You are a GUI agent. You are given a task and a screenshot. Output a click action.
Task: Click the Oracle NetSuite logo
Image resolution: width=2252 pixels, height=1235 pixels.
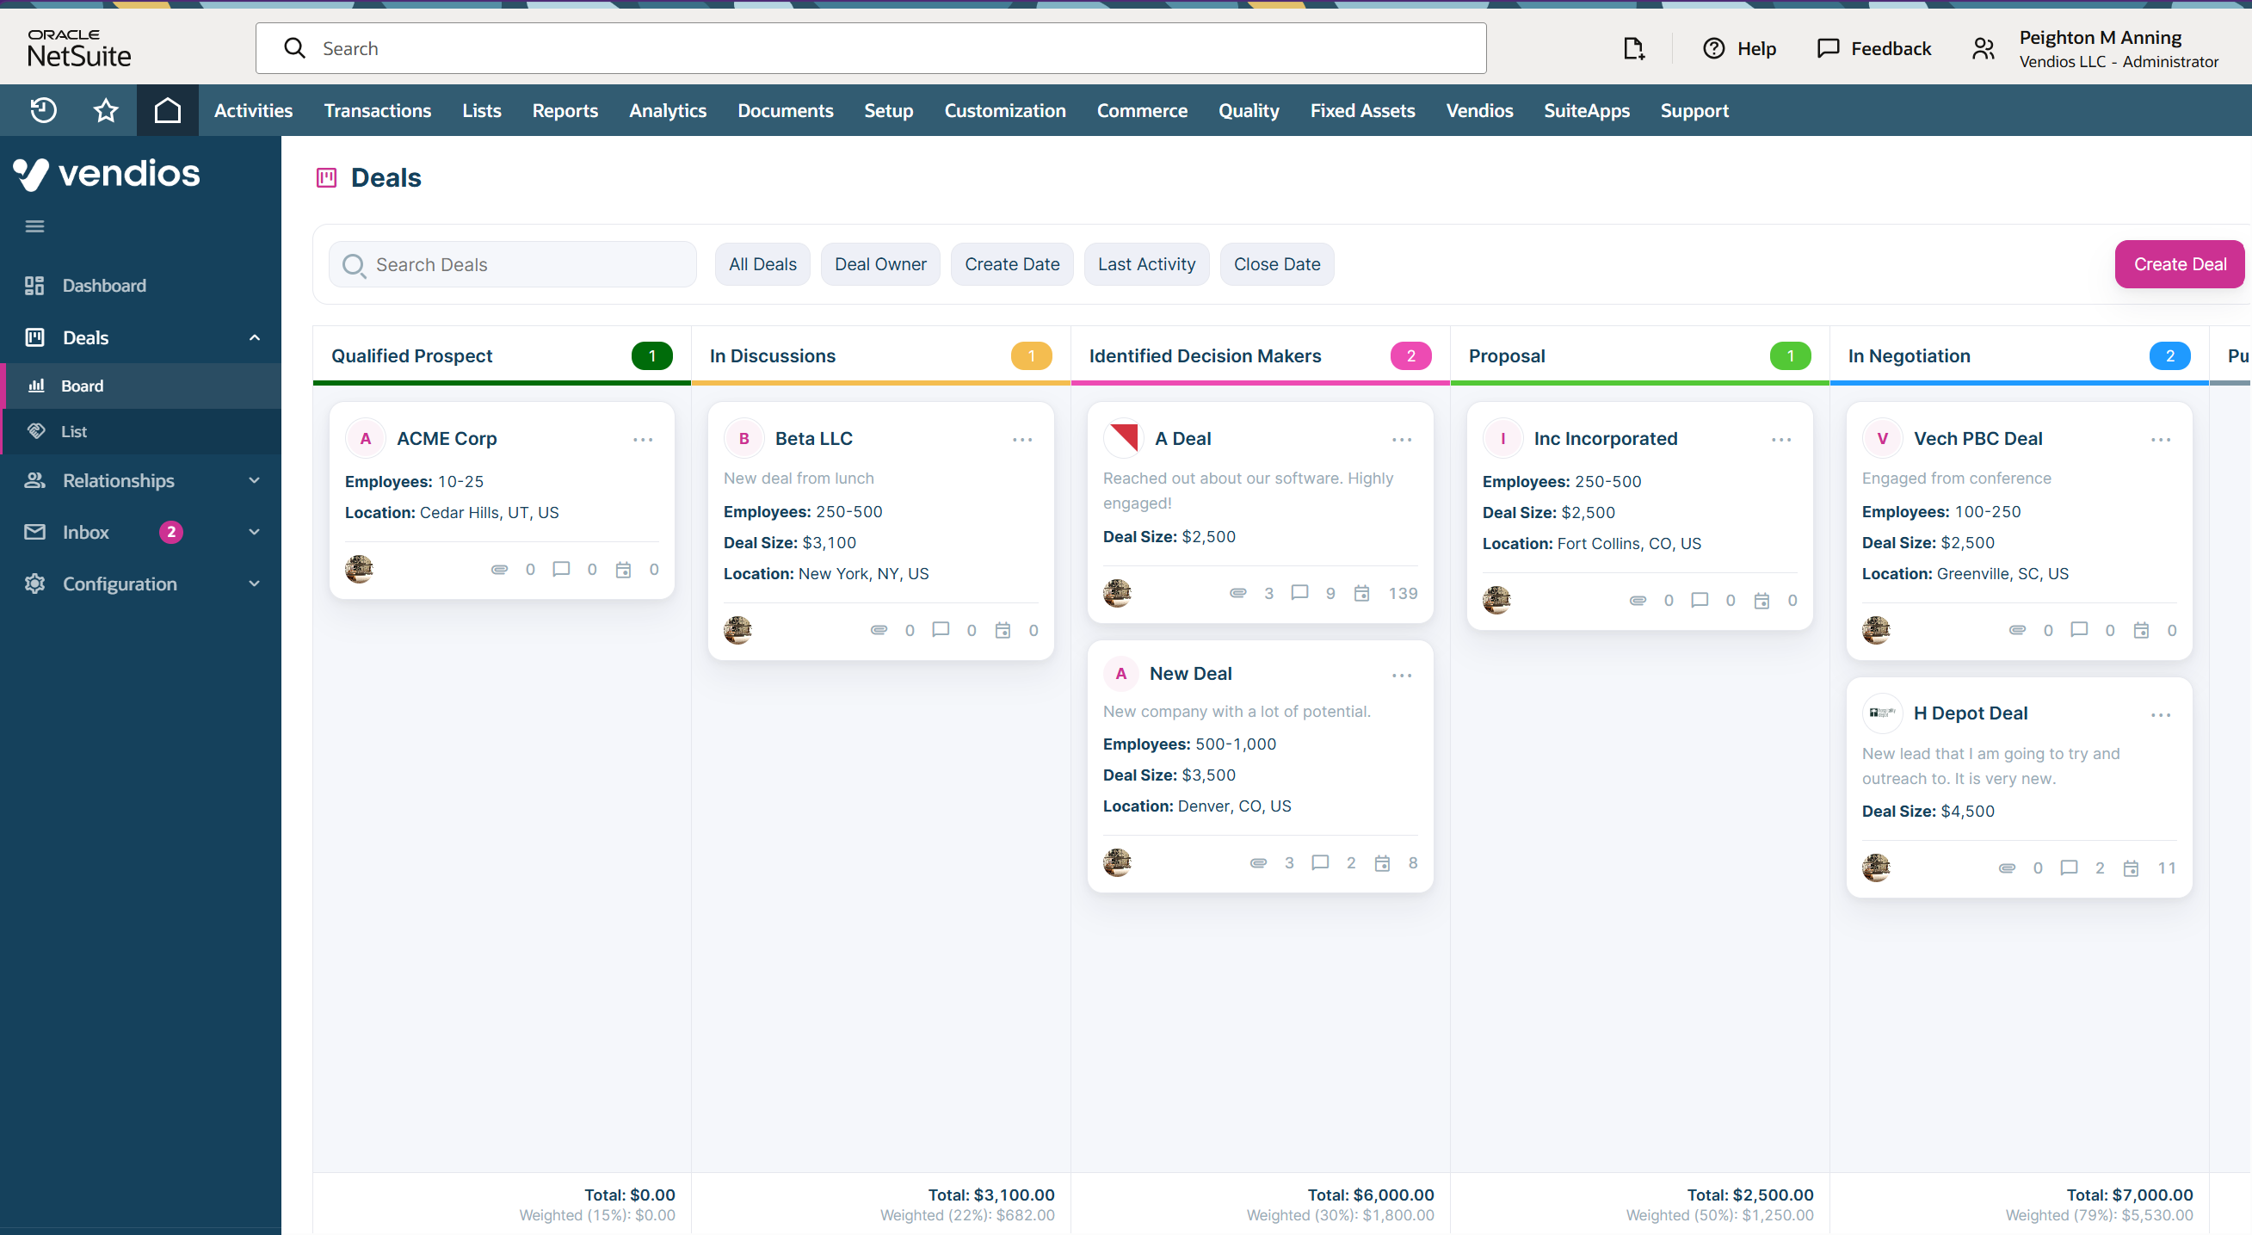coord(78,49)
